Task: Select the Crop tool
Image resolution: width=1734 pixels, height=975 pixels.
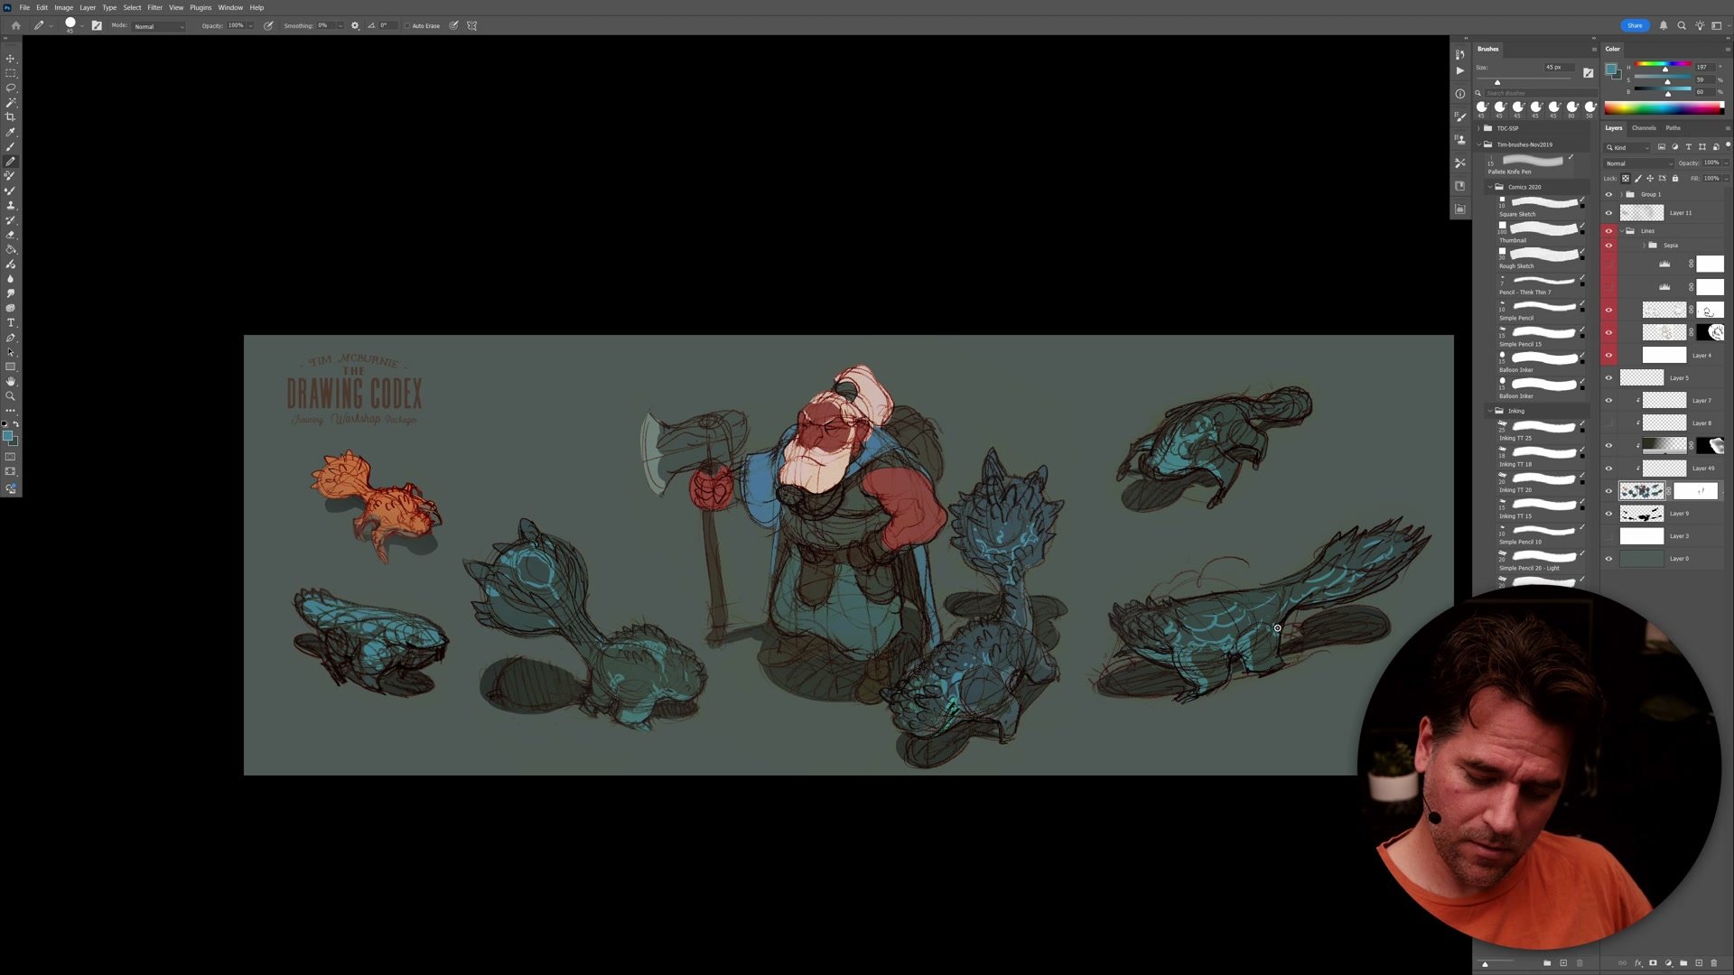Action: click(11, 117)
